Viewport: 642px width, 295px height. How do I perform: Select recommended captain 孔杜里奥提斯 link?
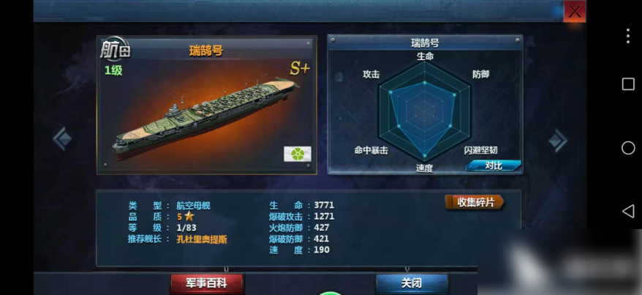(x=202, y=239)
